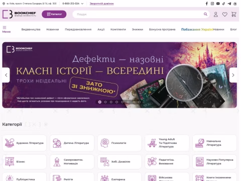
Task: Click the defective books promo banner
Action: coord(119,75)
